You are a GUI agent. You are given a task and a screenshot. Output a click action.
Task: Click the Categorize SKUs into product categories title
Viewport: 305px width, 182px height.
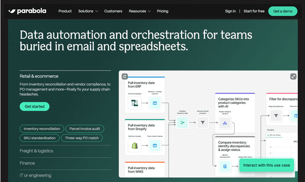pos(234,102)
